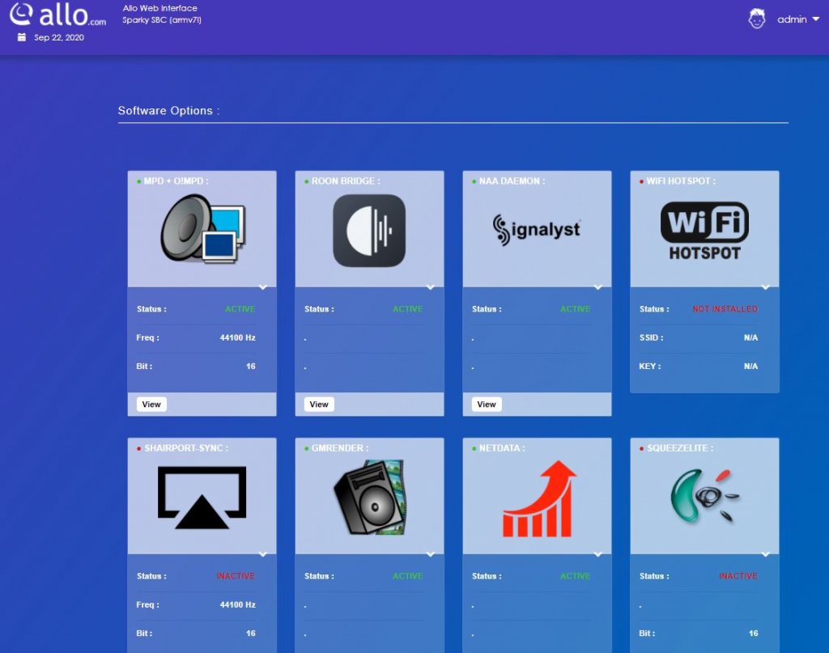Click the INACTIVE status of Shairport-Sync
The height and width of the screenshot is (653, 829).
click(x=236, y=576)
